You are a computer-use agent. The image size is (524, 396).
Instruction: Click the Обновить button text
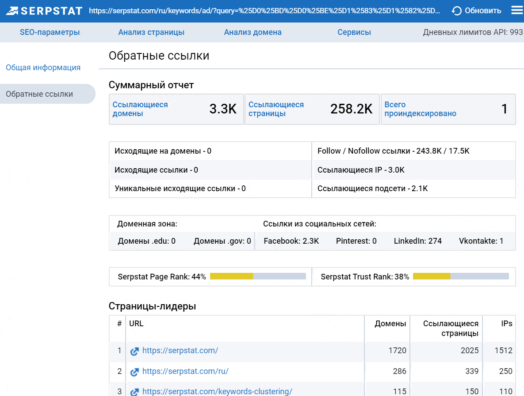[483, 11]
